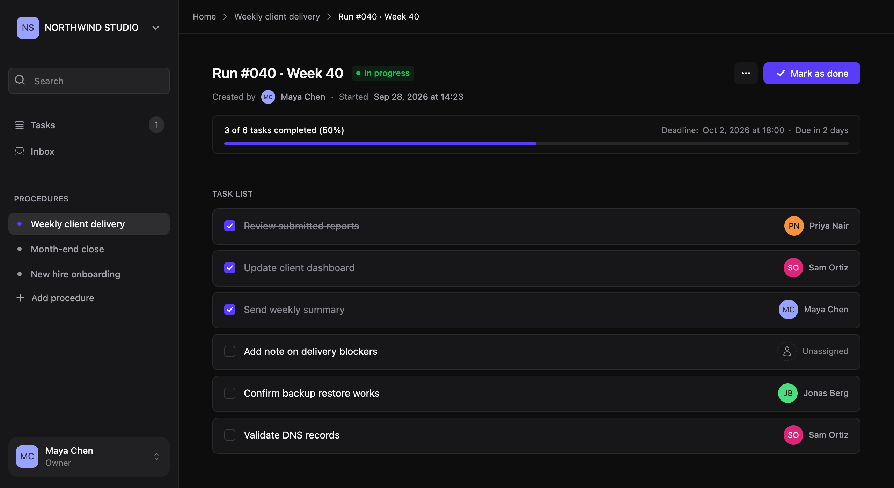Open the Month-end close procedure
The width and height of the screenshot is (894, 488).
89,249
